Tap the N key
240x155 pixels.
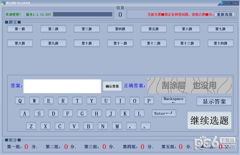(x=103, y=126)
